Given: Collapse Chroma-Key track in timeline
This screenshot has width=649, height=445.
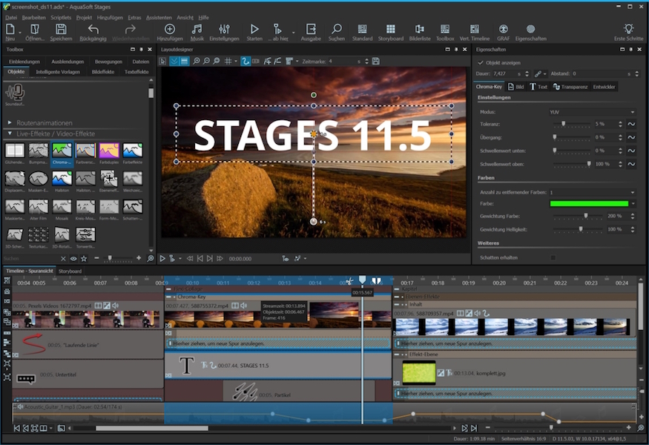Looking at the screenshot, I should (x=168, y=297).
